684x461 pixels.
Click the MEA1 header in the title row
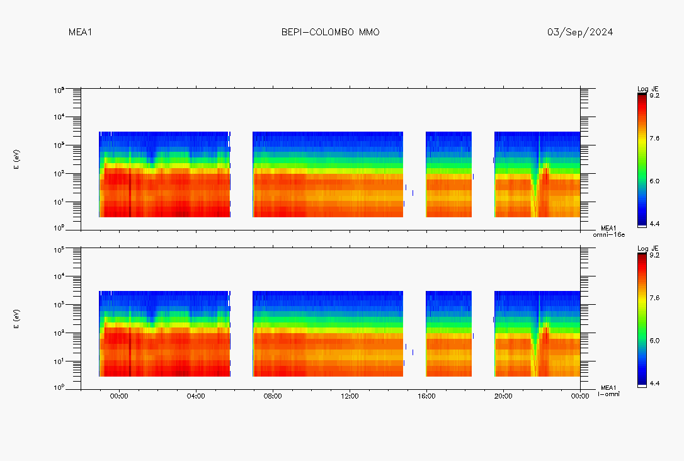click(x=80, y=32)
